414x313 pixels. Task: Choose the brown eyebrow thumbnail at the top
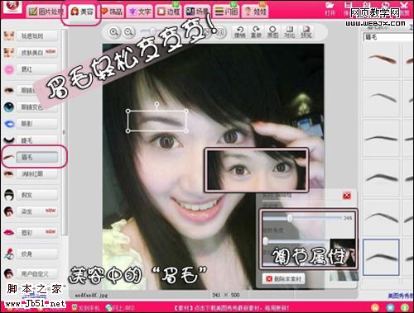click(x=381, y=59)
